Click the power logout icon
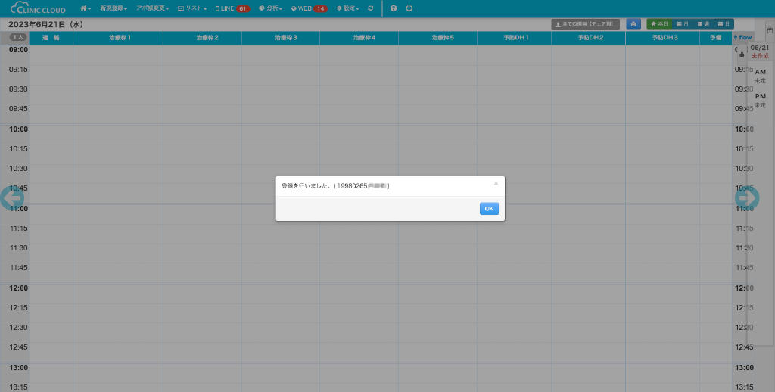 pyautogui.click(x=409, y=8)
